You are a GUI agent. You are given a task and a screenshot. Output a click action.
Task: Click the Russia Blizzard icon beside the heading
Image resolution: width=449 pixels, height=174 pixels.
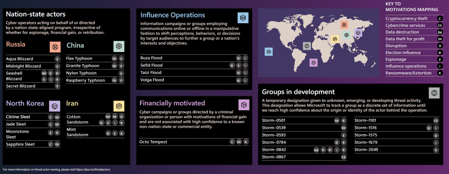click(x=55, y=47)
